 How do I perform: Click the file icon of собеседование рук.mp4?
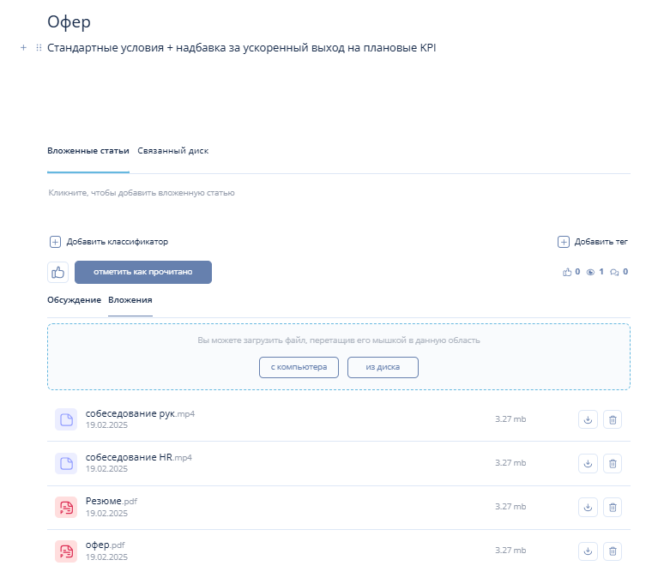[x=66, y=419]
